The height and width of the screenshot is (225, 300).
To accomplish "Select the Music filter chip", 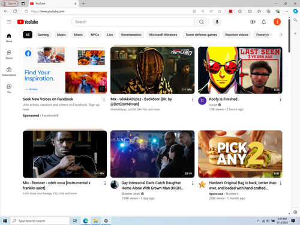I will tap(61, 35).
